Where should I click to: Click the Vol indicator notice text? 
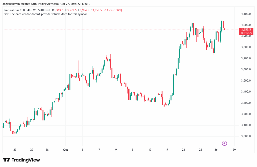[x=46, y=14]
